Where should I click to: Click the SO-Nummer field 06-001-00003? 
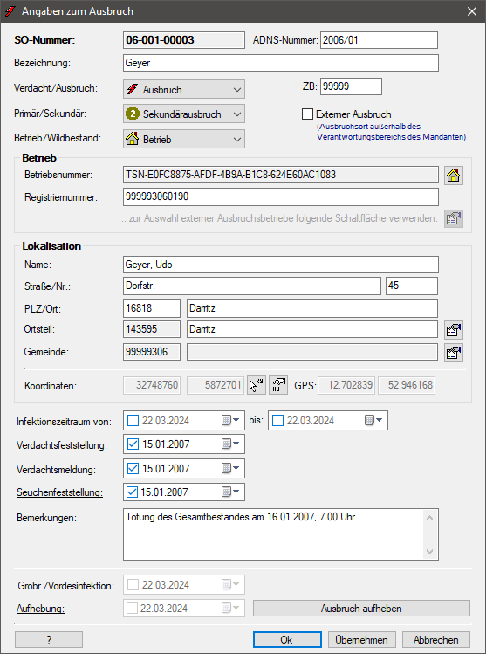[184, 40]
